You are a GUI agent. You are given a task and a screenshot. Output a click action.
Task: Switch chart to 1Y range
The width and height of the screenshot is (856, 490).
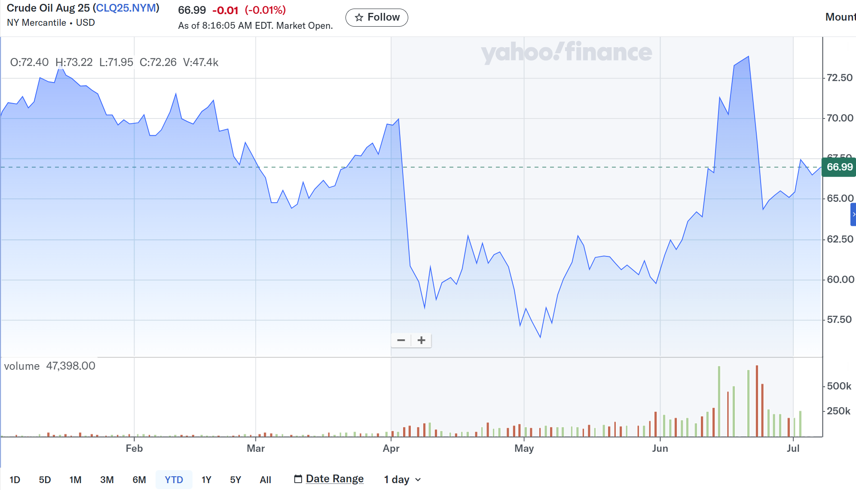pyautogui.click(x=206, y=480)
